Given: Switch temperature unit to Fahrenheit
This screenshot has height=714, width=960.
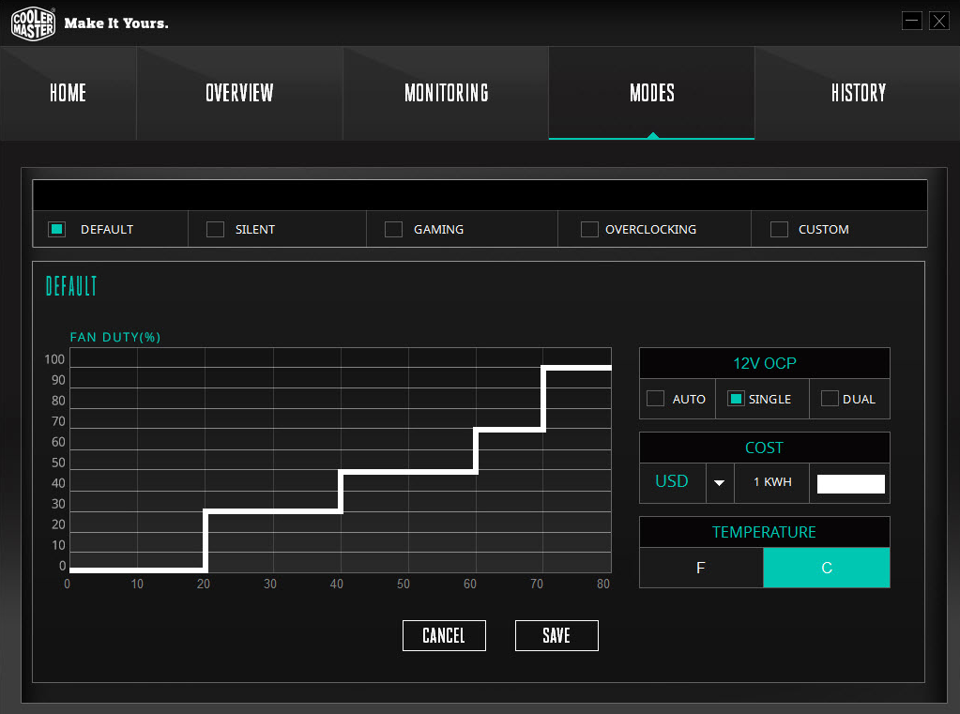Looking at the screenshot, I should [x=701, y=568].
